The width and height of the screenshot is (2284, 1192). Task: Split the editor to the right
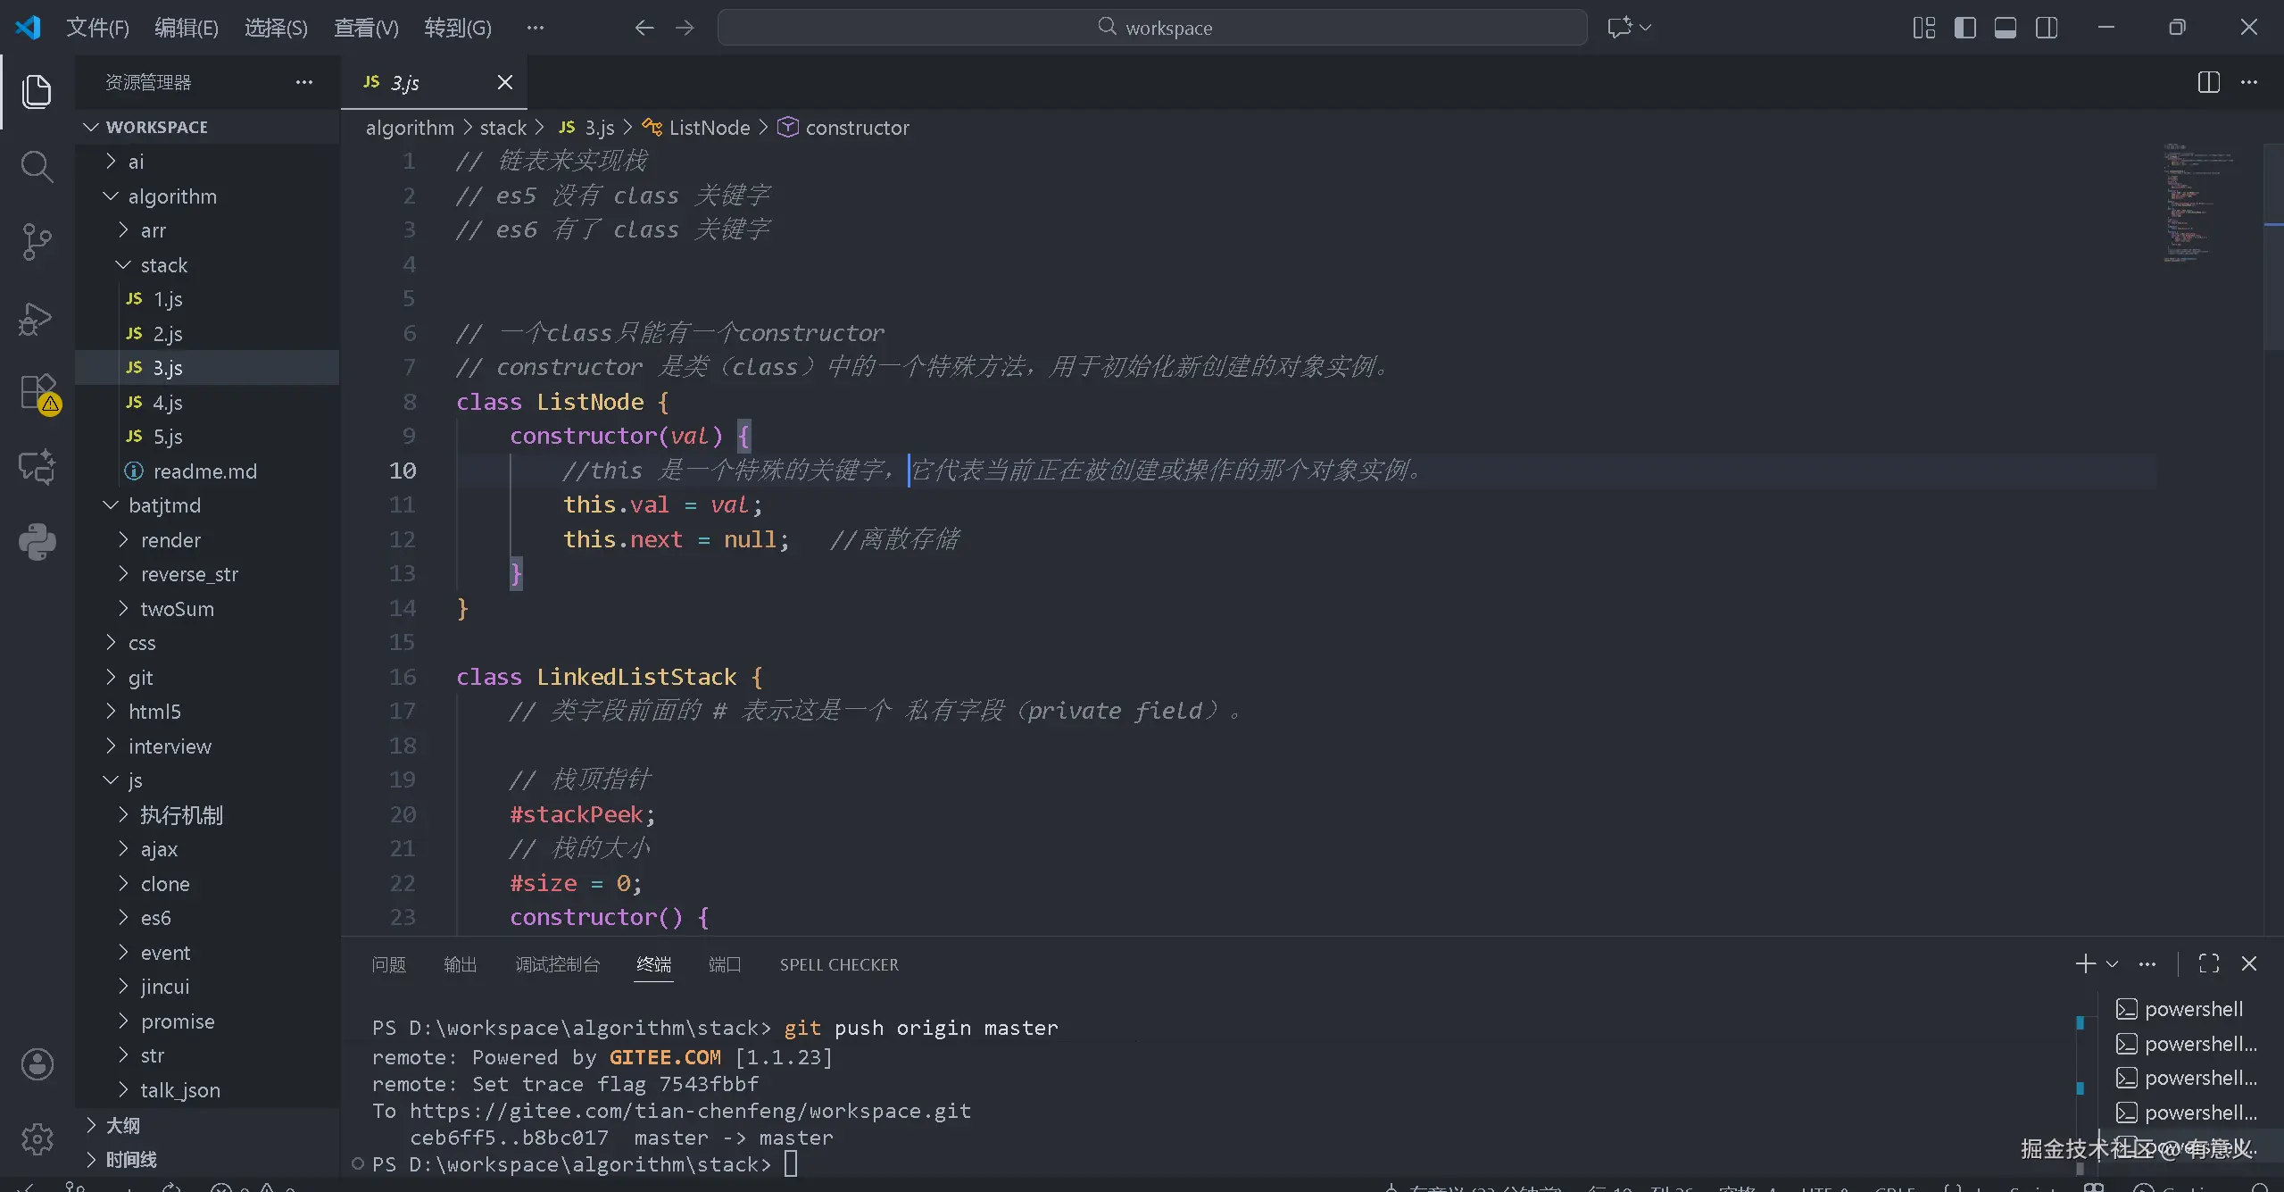click(2208, 82)
